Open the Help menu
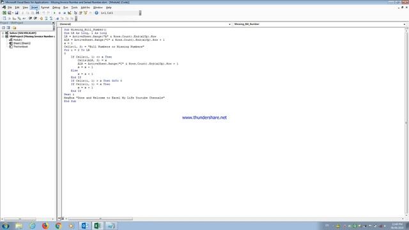Screen dimensions: 409x230 (109, 8)
